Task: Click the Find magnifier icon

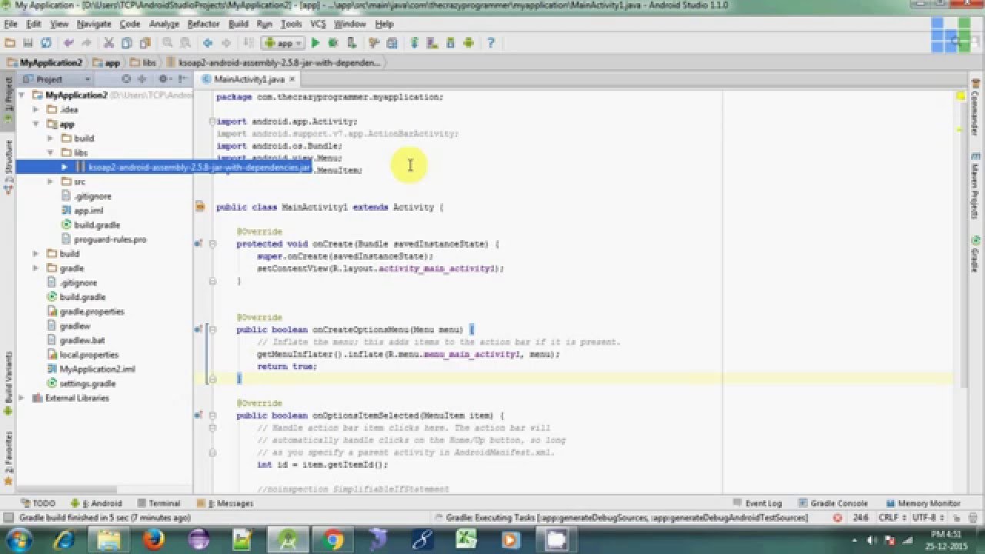Action: click(166, 43)
